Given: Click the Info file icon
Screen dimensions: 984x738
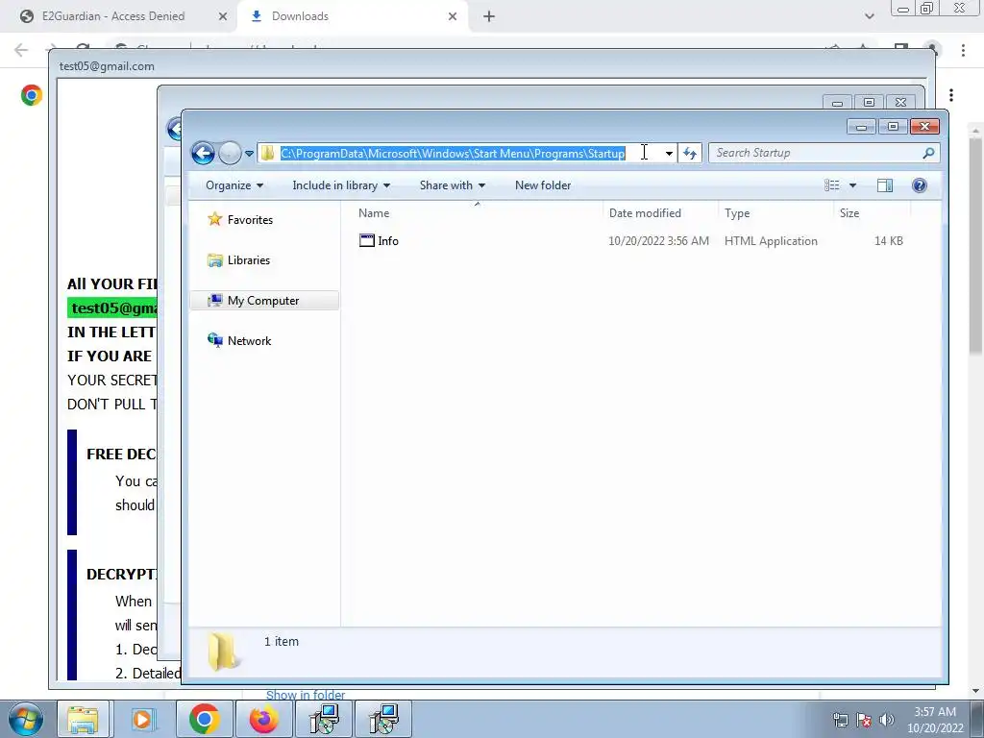Looking at the screenshot, I should [366, 240].
